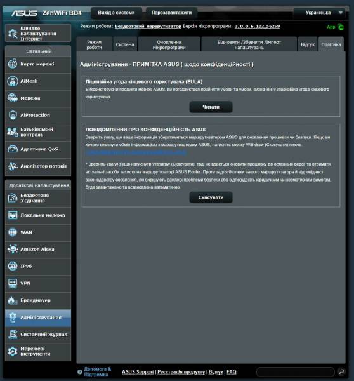354x381 pixels.
Task: Click the EULA section heading
Action: pos(144,82)
